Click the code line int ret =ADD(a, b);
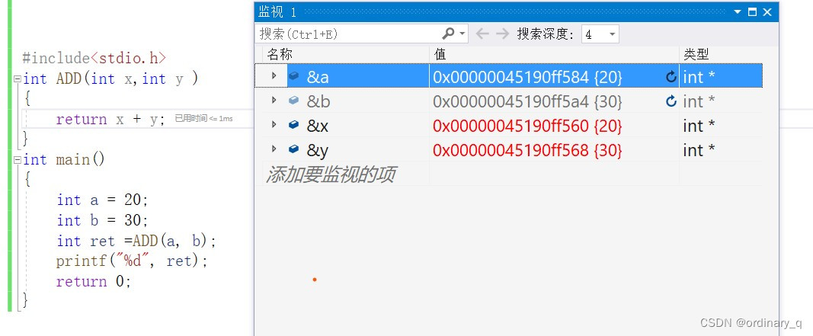The width and height of the screenshot is (813, 336). [136, 241]
